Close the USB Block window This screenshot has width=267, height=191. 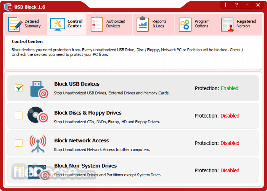pyautogui.click(x=258, y=5)
